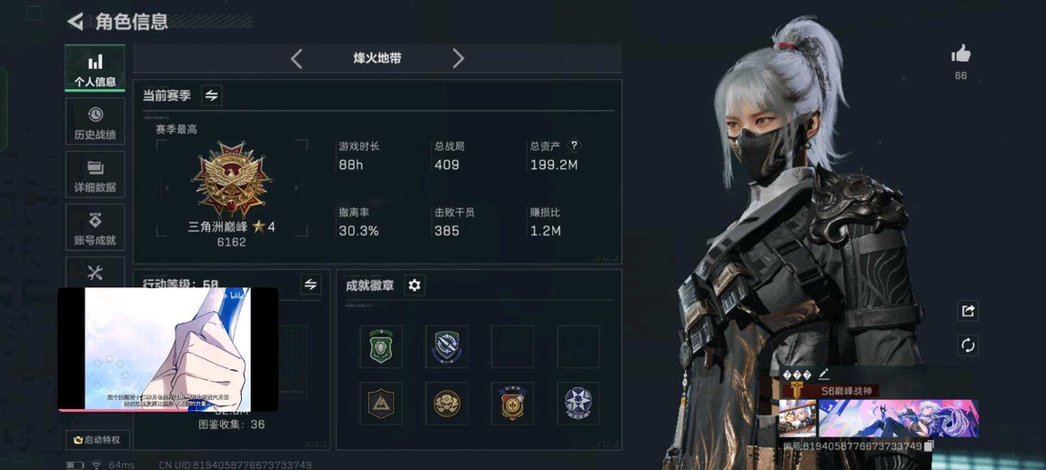Image resolution: width=1046 pixels, height=470 pixels.
Task: Click the thumbs-up like icon
Action: pos(961,54)
